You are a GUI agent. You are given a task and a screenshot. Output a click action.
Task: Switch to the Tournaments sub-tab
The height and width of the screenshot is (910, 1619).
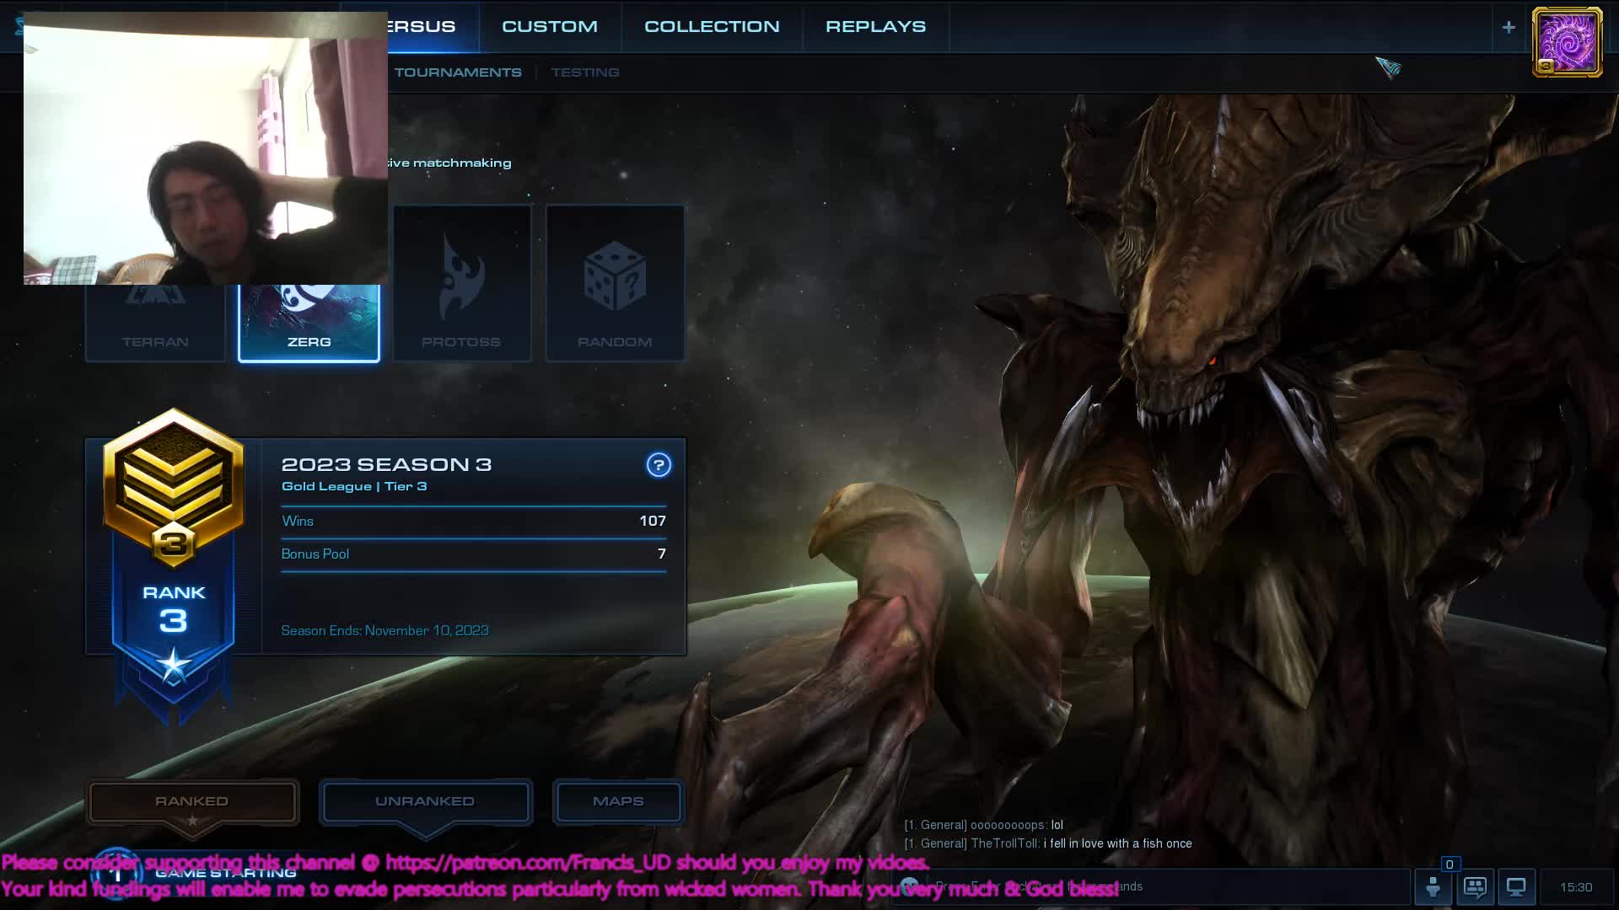(x=458, y=72)
